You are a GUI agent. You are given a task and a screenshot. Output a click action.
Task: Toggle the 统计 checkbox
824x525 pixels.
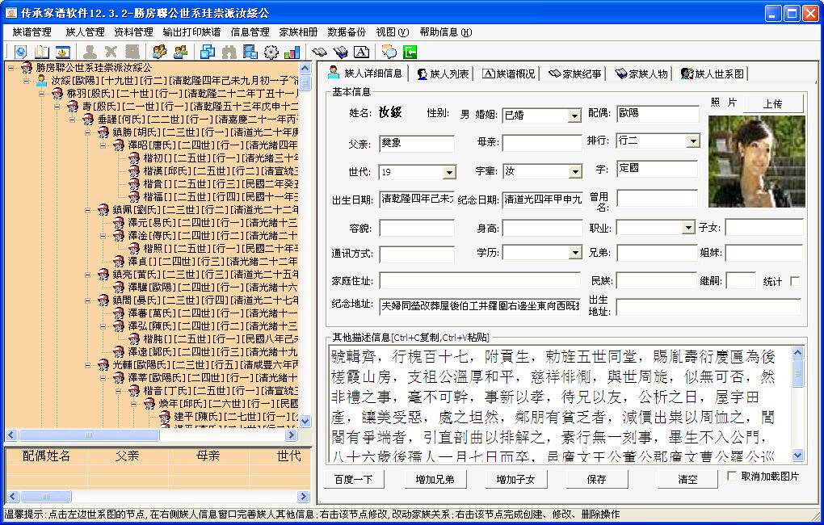(795, 281)
